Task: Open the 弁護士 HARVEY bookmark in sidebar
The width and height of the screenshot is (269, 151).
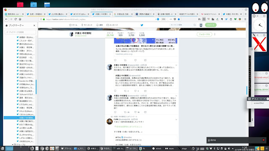Action: 26,74
